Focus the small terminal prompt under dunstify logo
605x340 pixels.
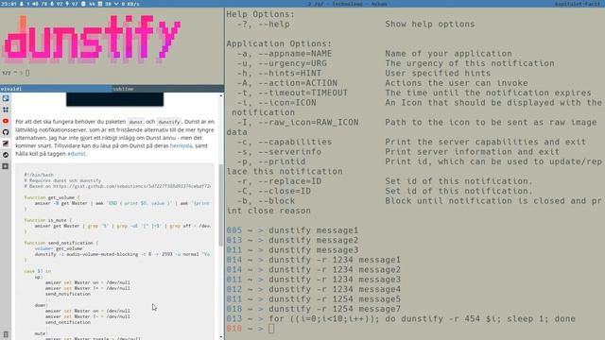pyautogui.click(x=27, y=73)
